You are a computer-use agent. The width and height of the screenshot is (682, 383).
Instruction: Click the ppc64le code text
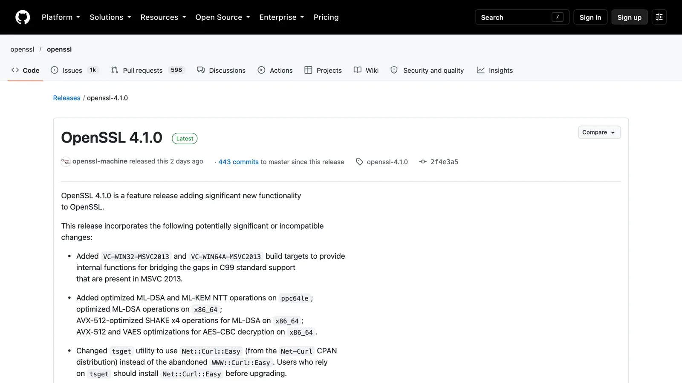tap(295, 298)
